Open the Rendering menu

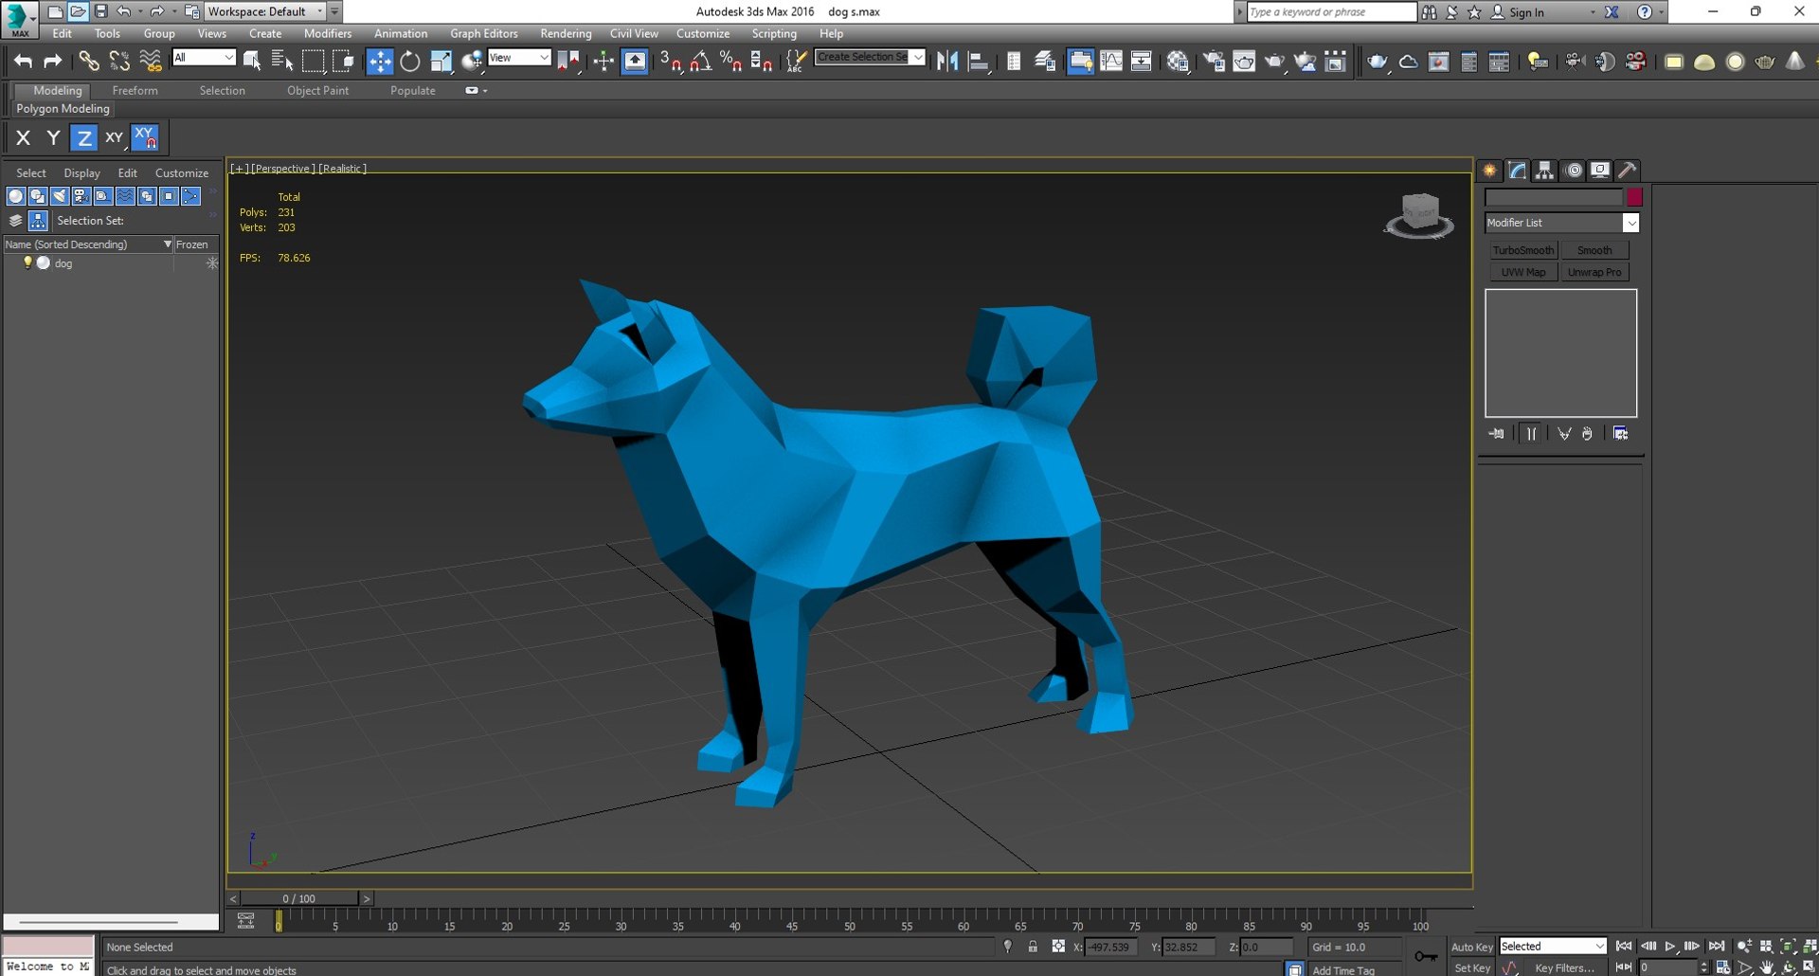pyautogui.click(x=566, y=33)
